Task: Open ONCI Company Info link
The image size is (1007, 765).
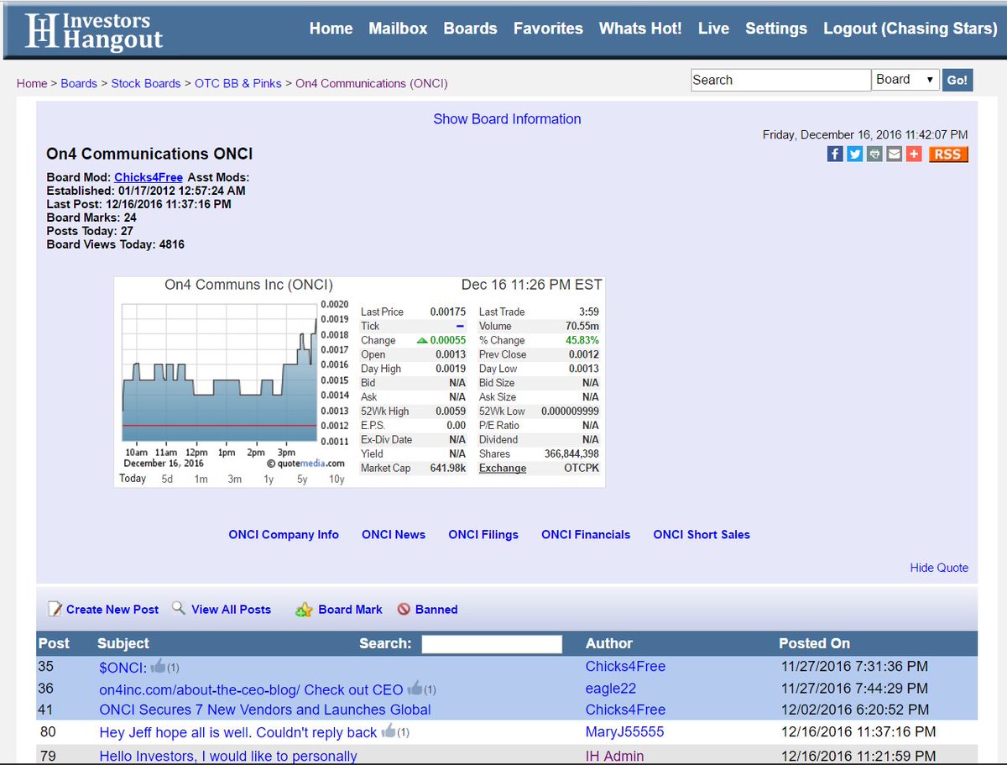Action: pos(284,534)
